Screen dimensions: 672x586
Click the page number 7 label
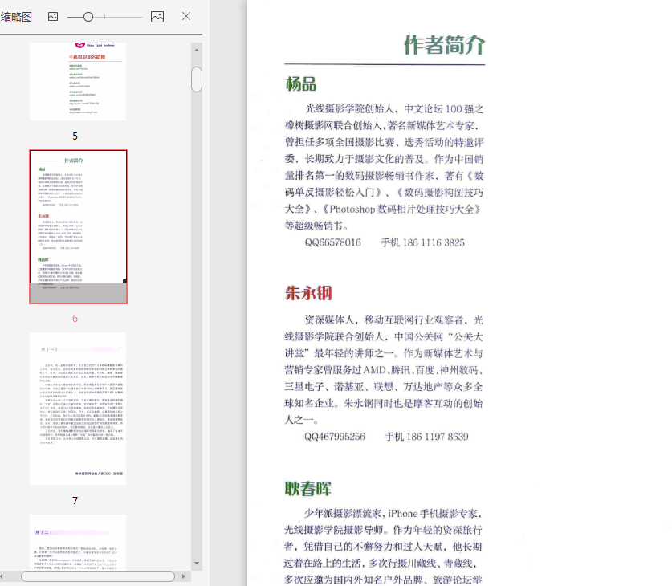75,501
